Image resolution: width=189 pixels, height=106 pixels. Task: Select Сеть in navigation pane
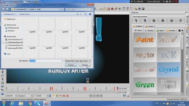[9, 54]
